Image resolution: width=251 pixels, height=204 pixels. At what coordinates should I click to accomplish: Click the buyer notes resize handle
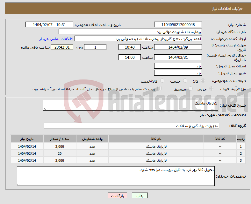tap(18, 184)
